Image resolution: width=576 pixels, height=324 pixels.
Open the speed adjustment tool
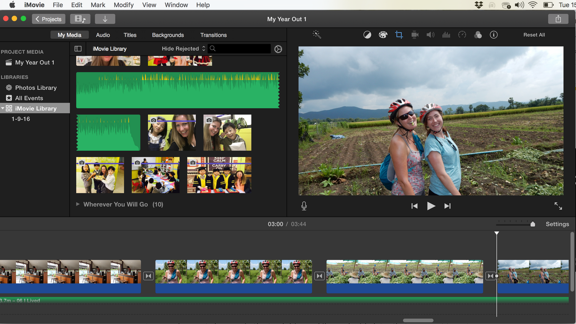(462, 35)
